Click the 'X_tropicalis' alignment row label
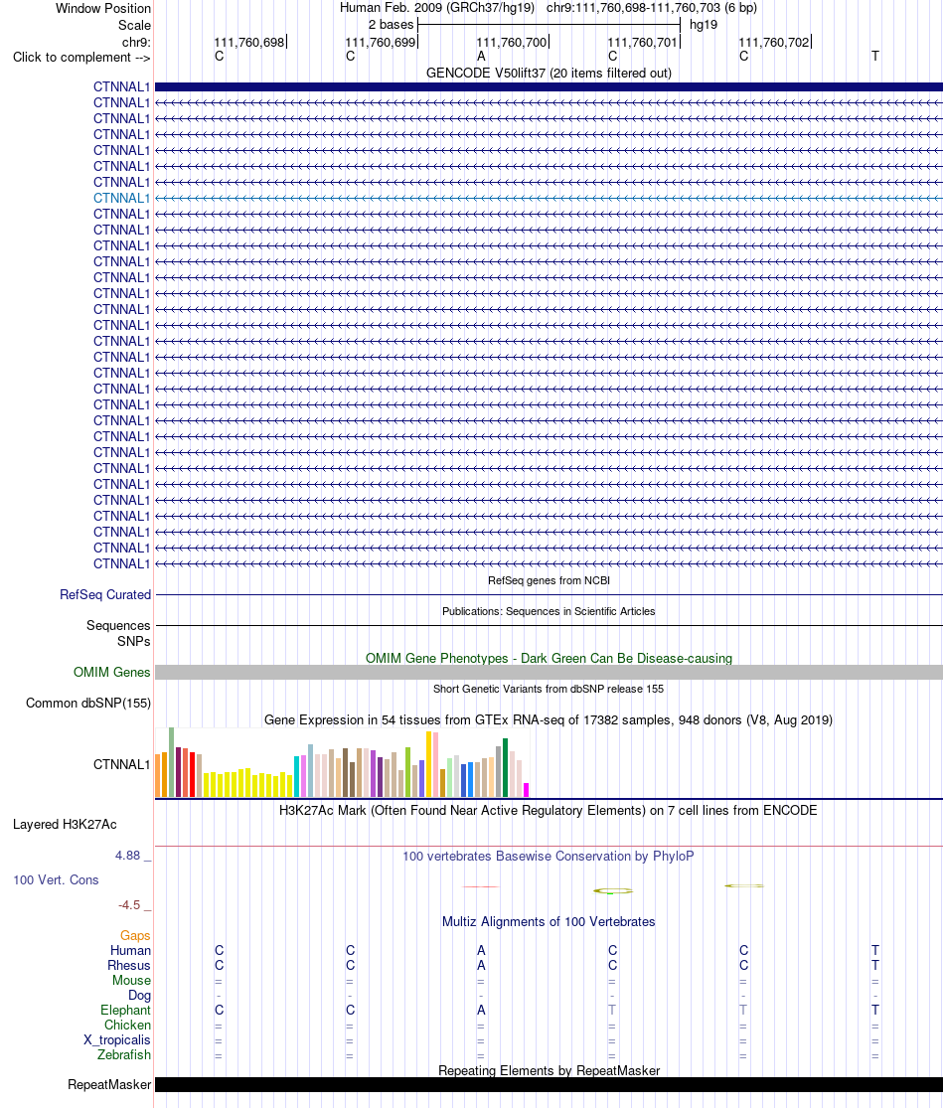Screen dimensions: 944x1108 click(116, 1039)
